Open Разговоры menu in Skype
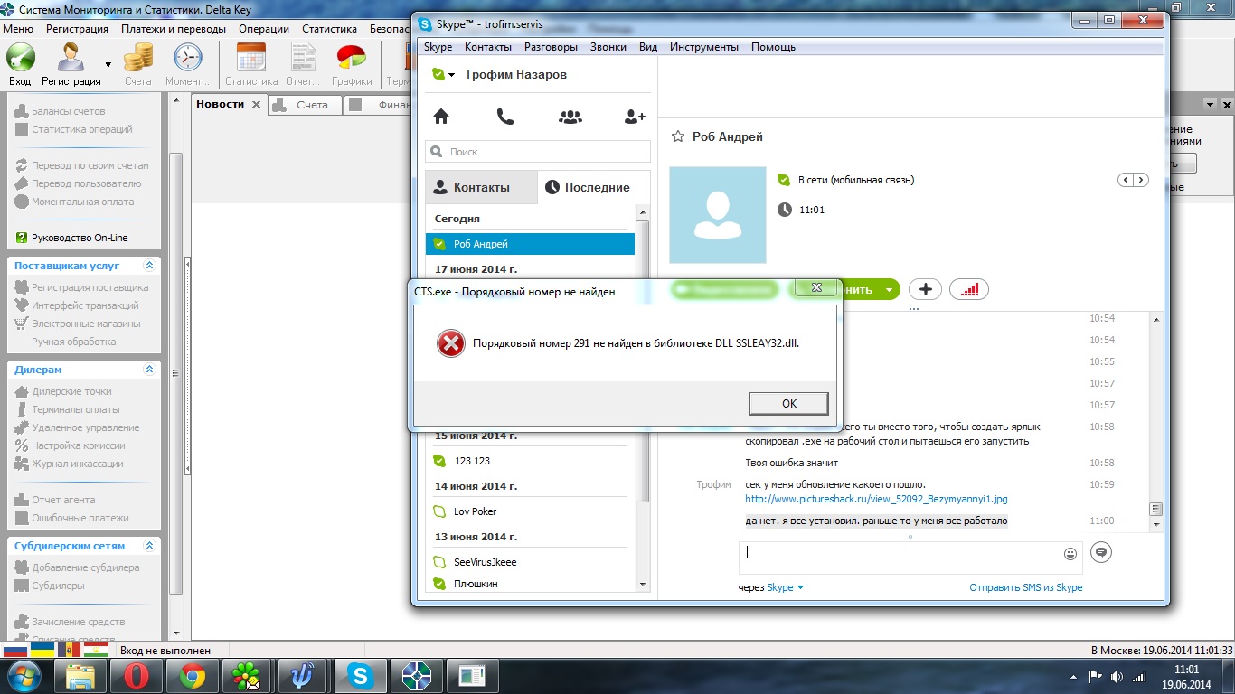Image resolution: width=1235 pixels, height=694 pixels. tap(551, 47)
